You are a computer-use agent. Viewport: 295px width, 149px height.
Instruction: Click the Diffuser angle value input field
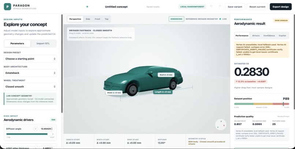[x=47, y=129]
